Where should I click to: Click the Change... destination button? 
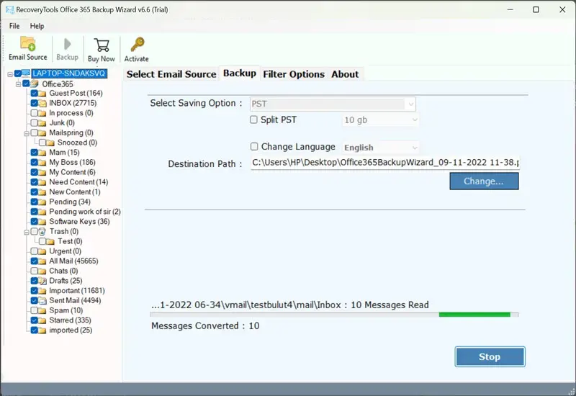tap(484, 181)
